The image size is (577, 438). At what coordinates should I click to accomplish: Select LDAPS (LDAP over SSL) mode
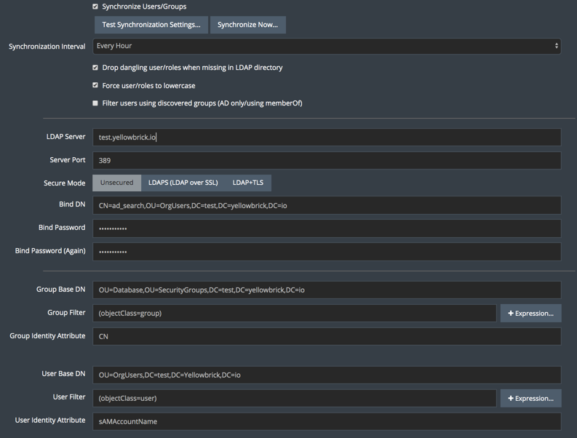(x=183, y=183)
